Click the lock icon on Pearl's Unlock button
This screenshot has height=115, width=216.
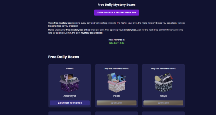coord(112,103)
